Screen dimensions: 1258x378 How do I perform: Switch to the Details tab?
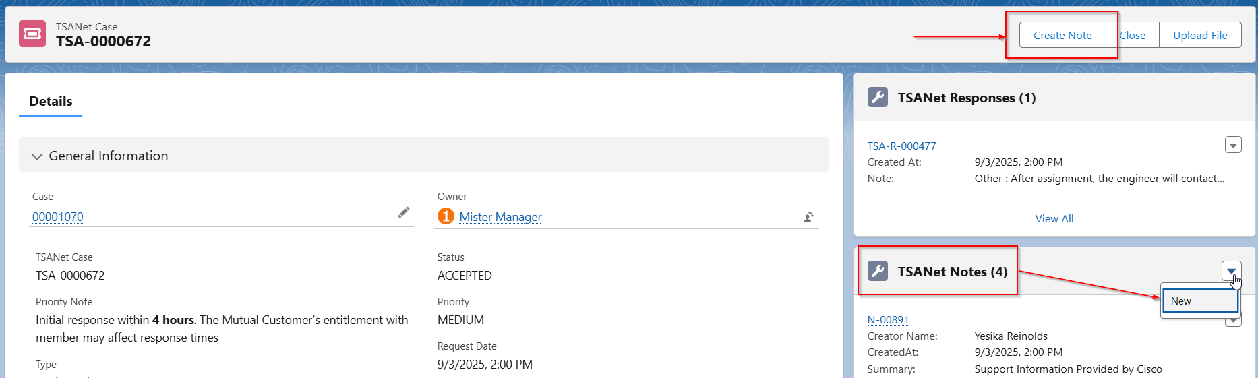coord(51,101)
